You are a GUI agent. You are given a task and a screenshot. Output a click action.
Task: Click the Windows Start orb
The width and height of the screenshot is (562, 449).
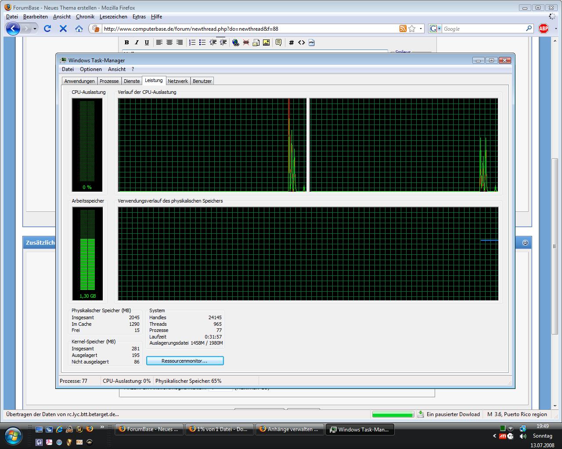[13, 435]
